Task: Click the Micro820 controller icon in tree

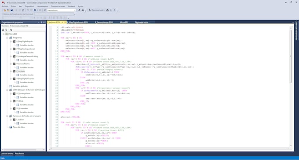Action: [x=7, y=34]
